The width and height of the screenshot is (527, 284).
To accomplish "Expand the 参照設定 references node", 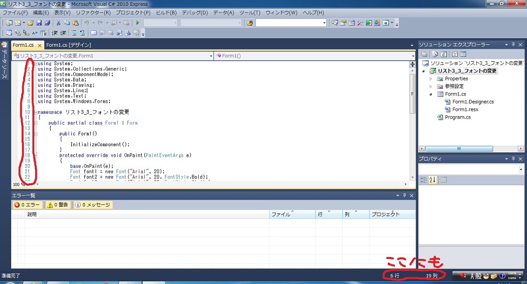I will [x=431, y=86].
